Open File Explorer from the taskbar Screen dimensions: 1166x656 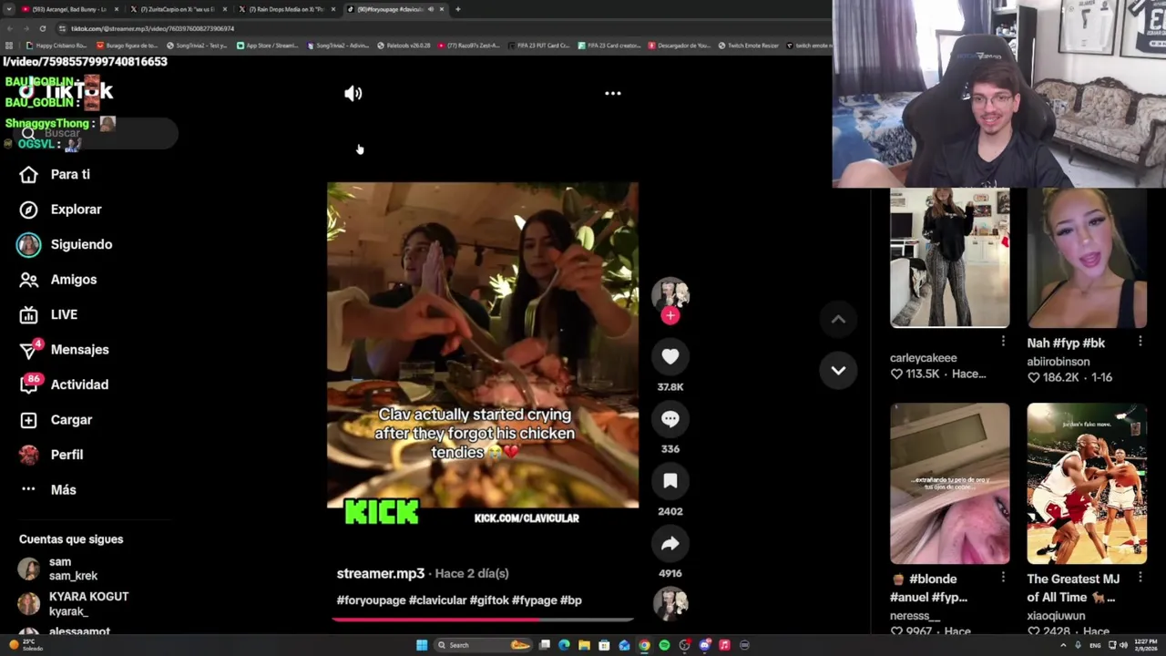(x=584, y=645)
